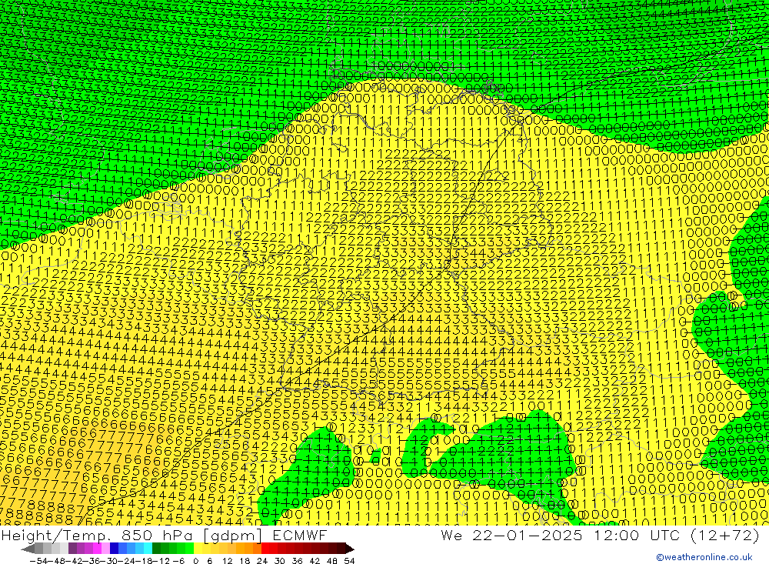Click the -6 legend label
The height and width of the screenshot is (564, 769).
pyautogui.click(x=178, y=561)
